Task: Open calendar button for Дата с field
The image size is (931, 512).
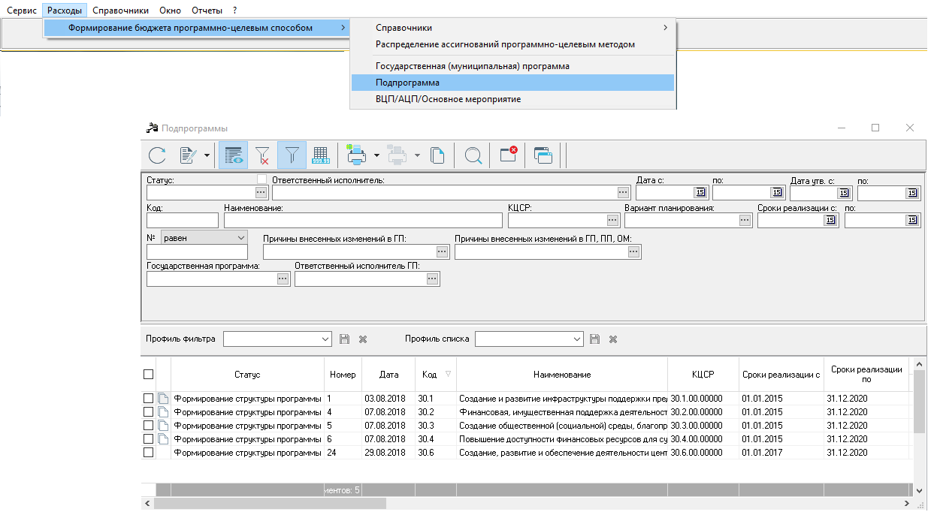Action: point(700,193)
